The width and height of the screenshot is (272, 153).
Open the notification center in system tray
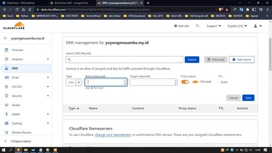click(265, 150)
